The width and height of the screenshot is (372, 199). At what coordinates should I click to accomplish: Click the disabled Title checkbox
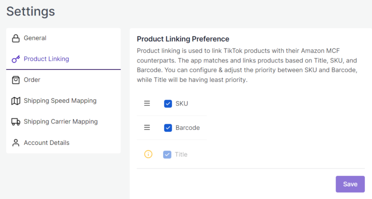(x=167, y=154)
